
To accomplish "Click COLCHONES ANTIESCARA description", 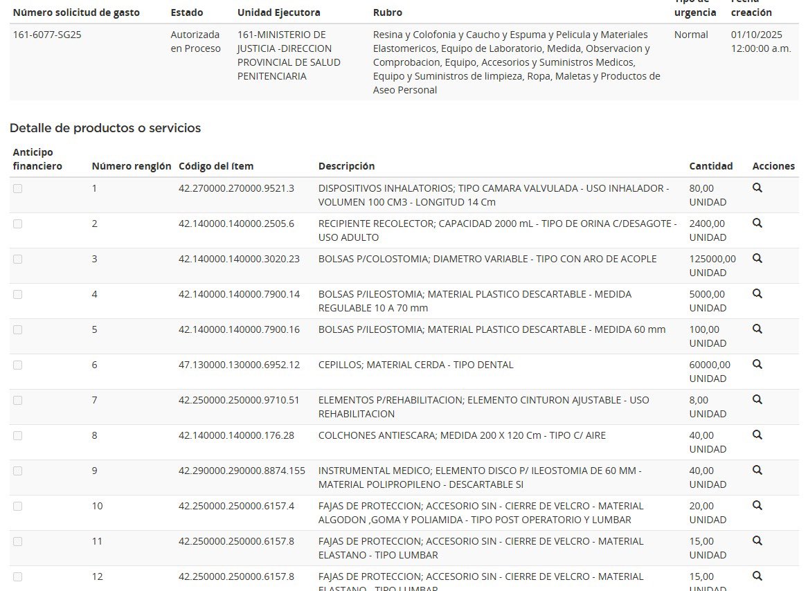I will tap(462, 435).
